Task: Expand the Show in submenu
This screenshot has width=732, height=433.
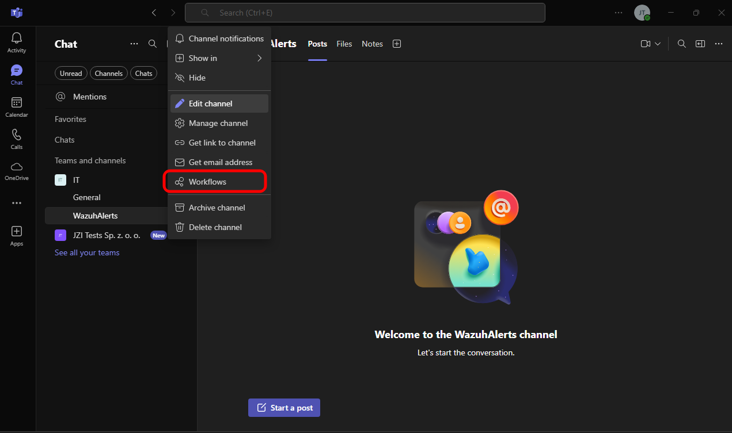Action: click(219, 58)
